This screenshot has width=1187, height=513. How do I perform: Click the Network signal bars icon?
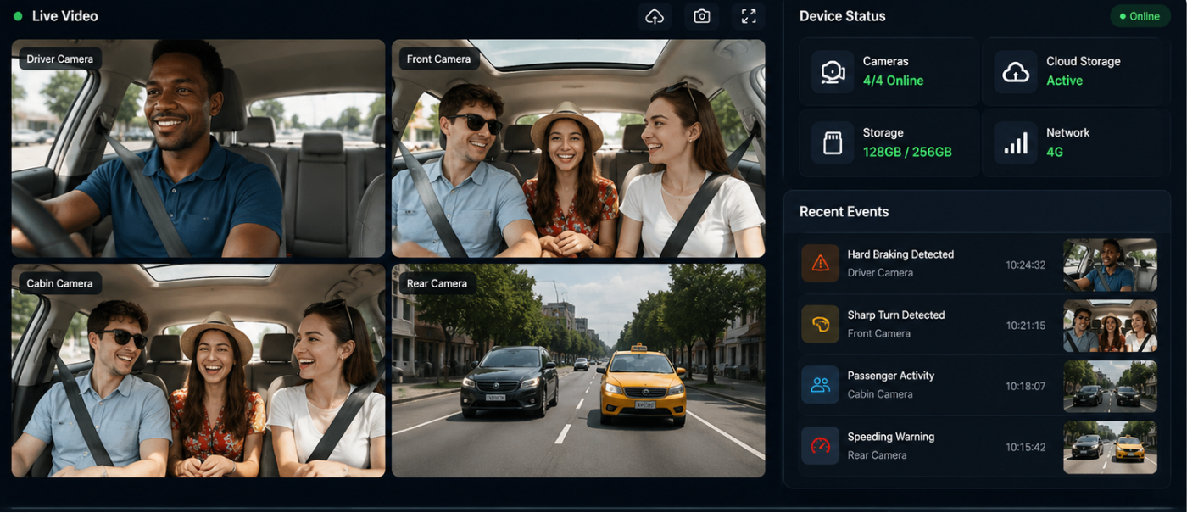tap(1016, 142)
